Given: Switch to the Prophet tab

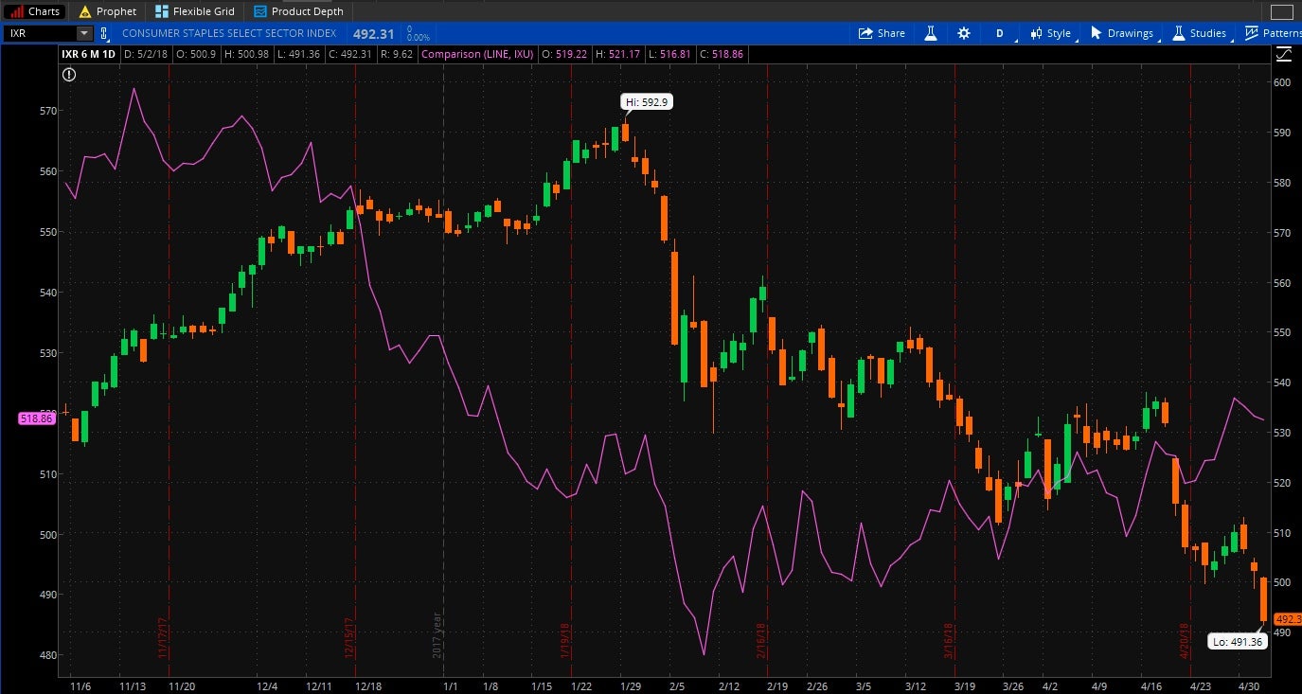Looking at the screenshot, I should click(x=107, y=11).
